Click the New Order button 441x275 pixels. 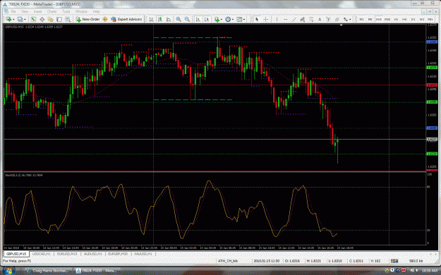pyautogui.click(x=87, y=20)
